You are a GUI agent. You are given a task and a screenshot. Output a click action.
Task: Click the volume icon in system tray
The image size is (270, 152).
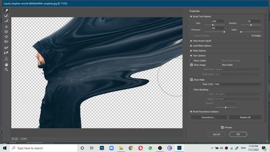221,148
